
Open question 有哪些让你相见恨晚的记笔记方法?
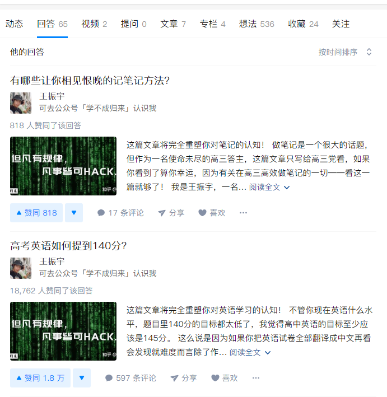coord(90,81)
